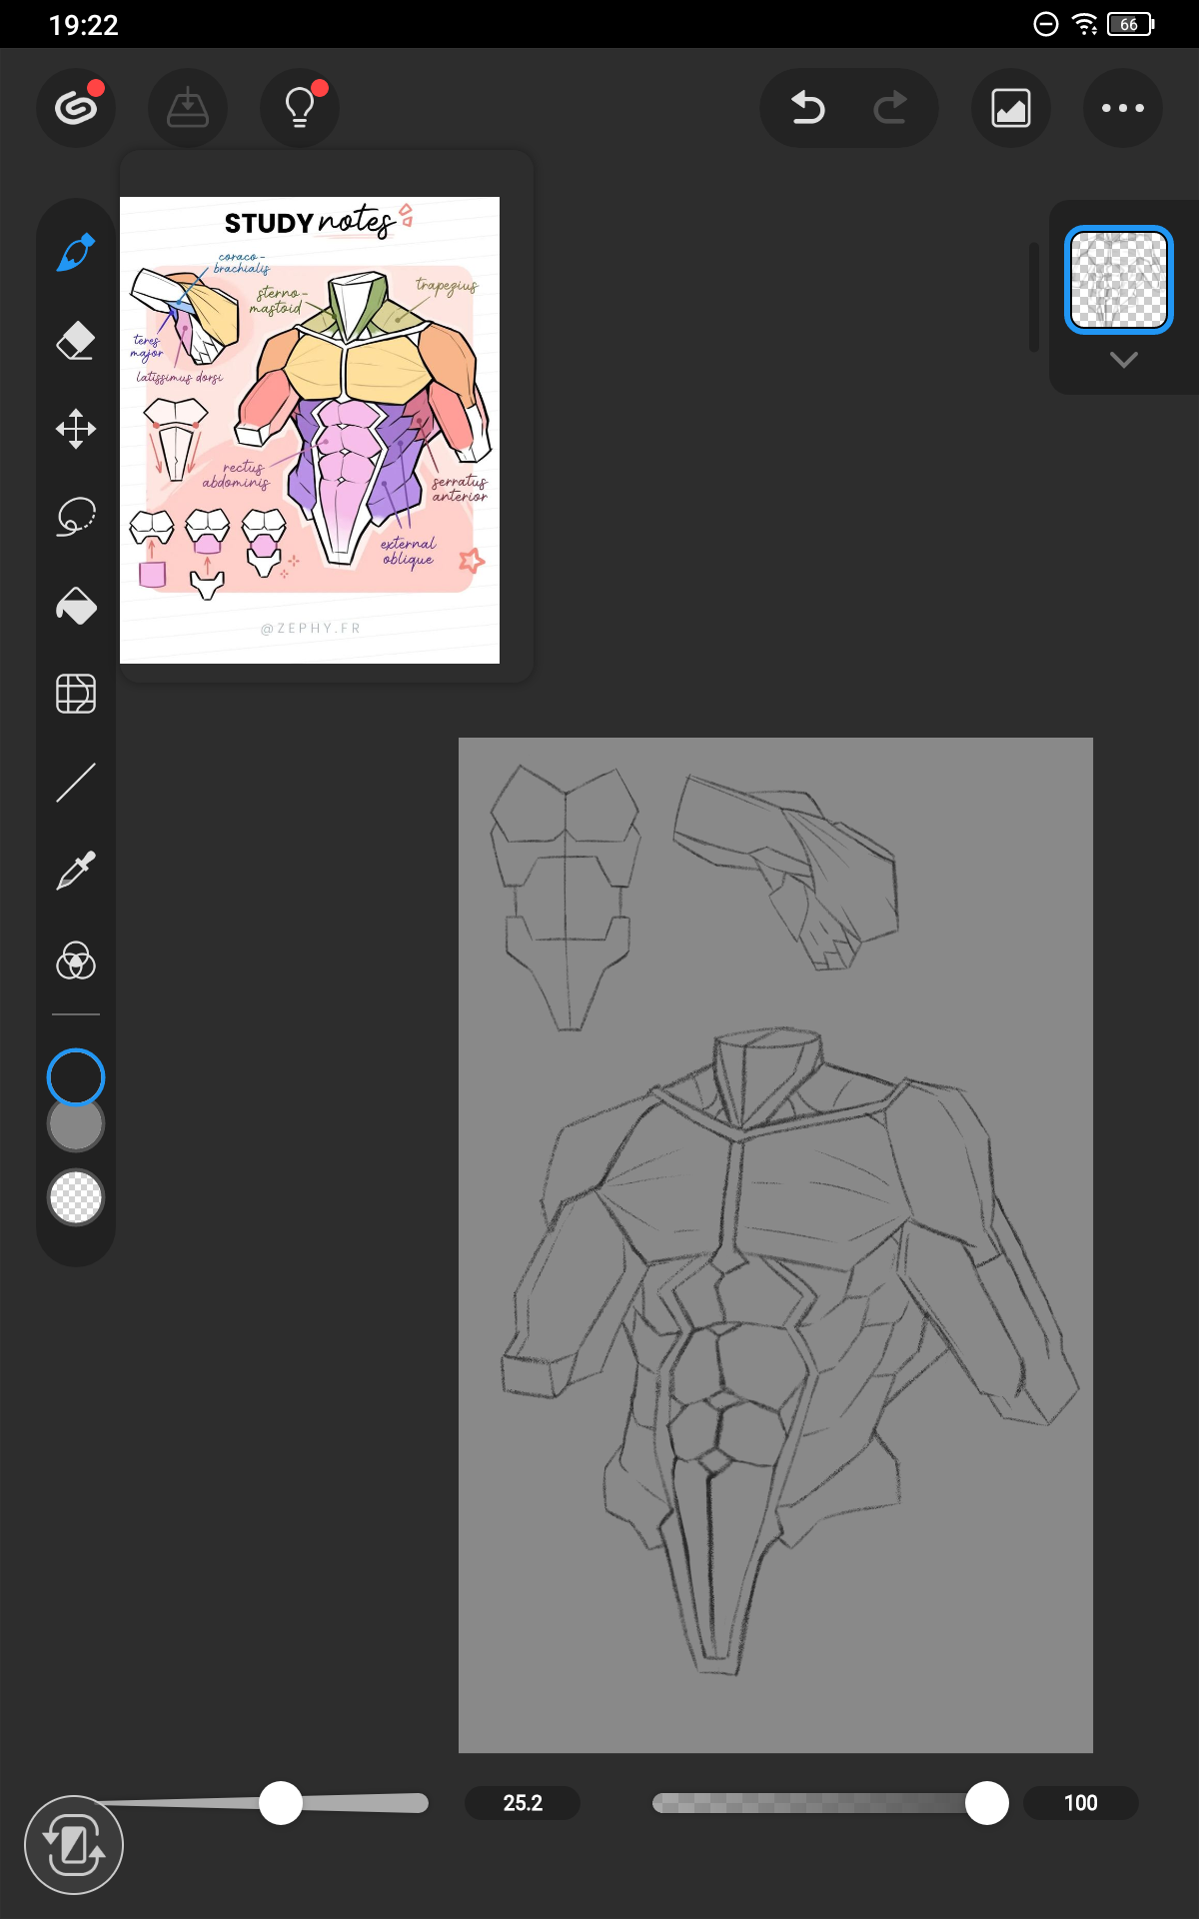Viewport: 1199px width, 1919px height.
Task: Toggle the lightbulb tips panel
Action: point(300,108)
